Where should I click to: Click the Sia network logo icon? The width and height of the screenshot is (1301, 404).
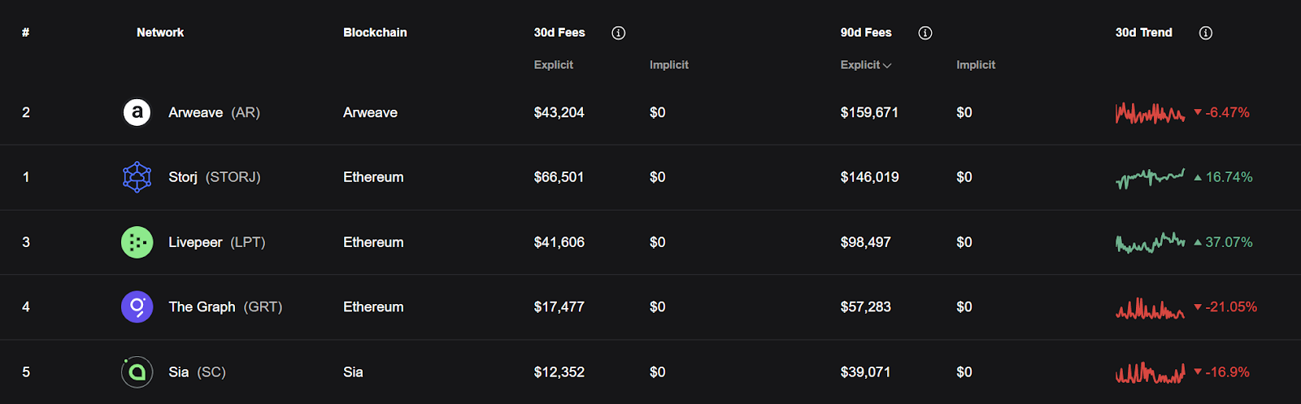pos(137,372)
